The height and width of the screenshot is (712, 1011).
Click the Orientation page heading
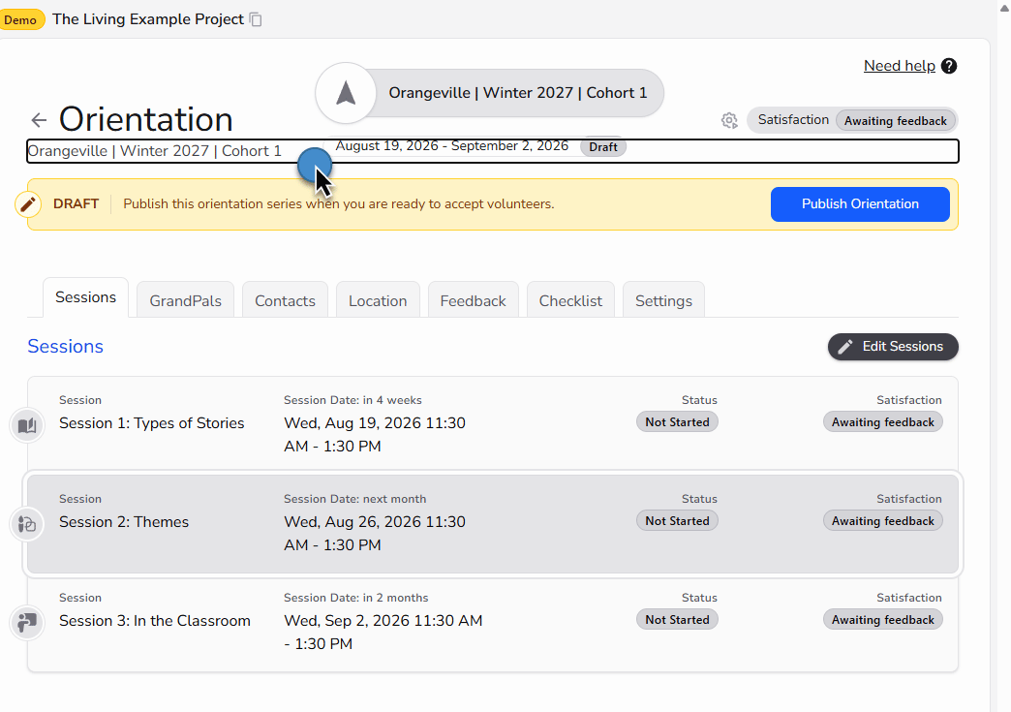tap(145, 119)
